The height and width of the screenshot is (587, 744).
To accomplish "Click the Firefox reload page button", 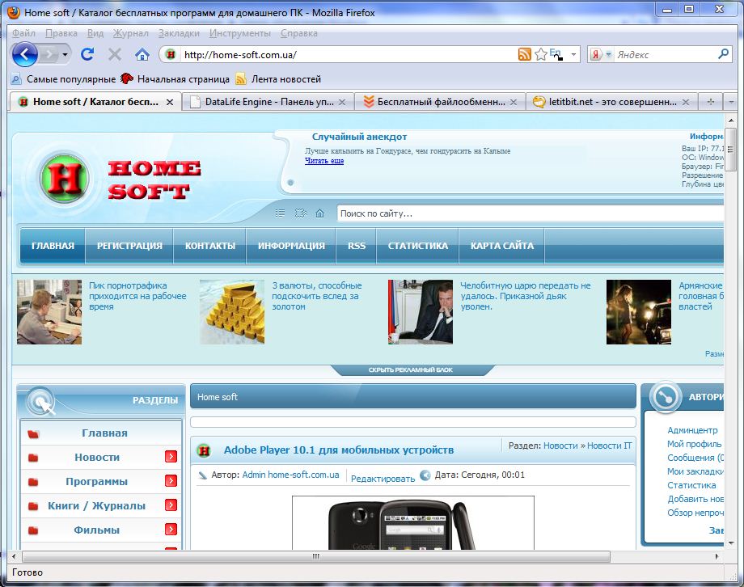I will pyautogui.click(x=87, y=54).
